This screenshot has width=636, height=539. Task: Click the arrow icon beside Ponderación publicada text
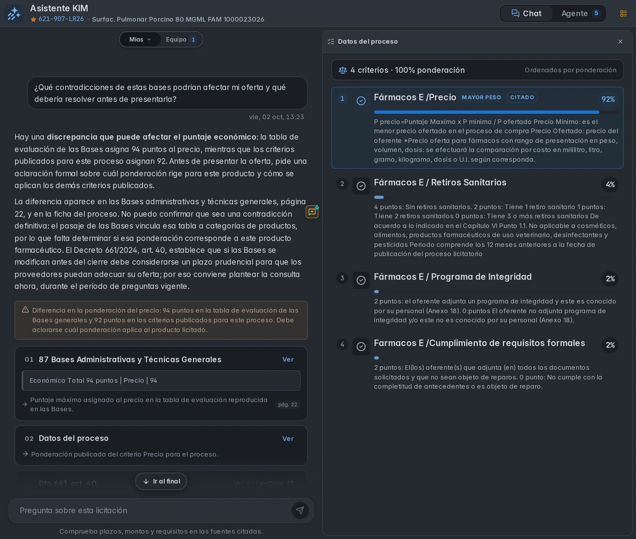click(25, 454)
